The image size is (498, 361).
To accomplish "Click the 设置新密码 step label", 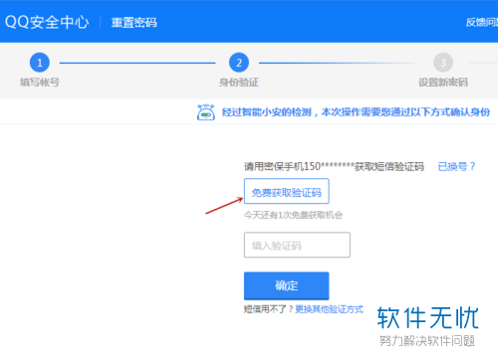I will click(443, 83).
